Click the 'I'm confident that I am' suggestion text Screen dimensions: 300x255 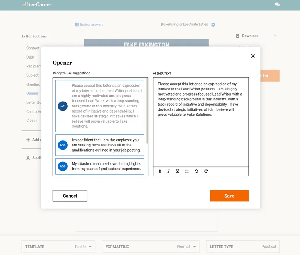coord(106,145)
